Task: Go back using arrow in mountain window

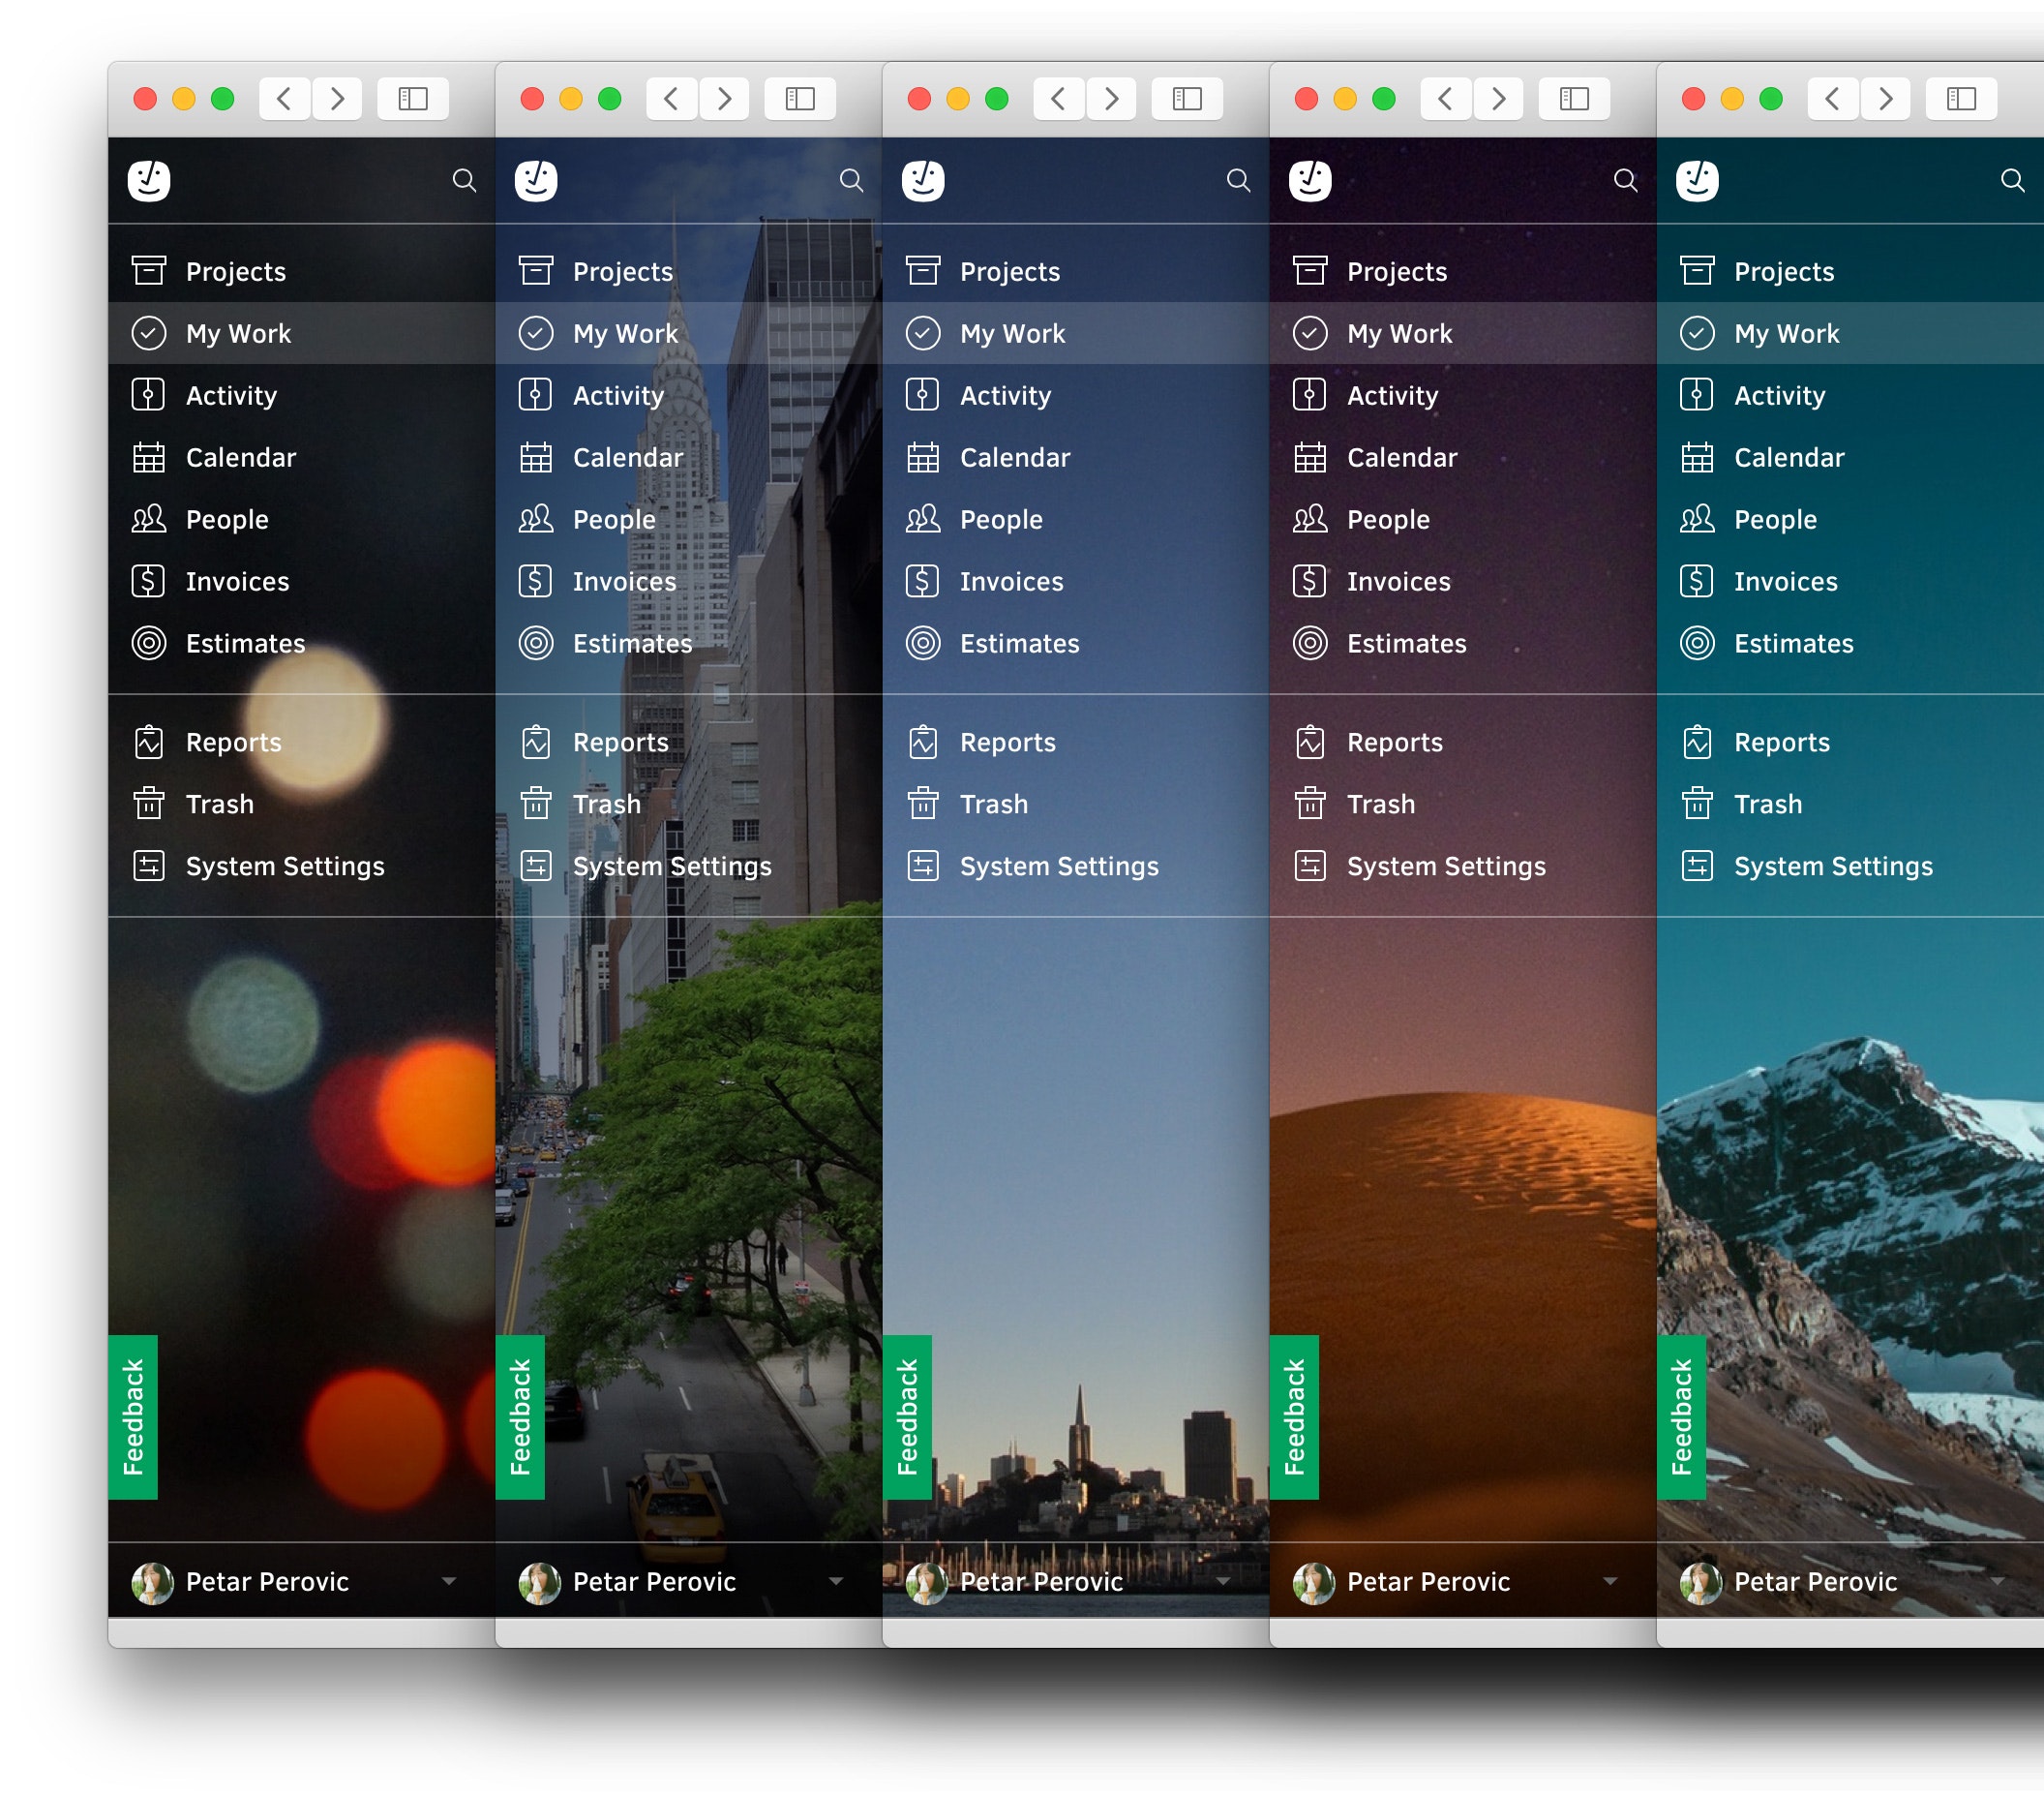Action: coord(1832,98)
